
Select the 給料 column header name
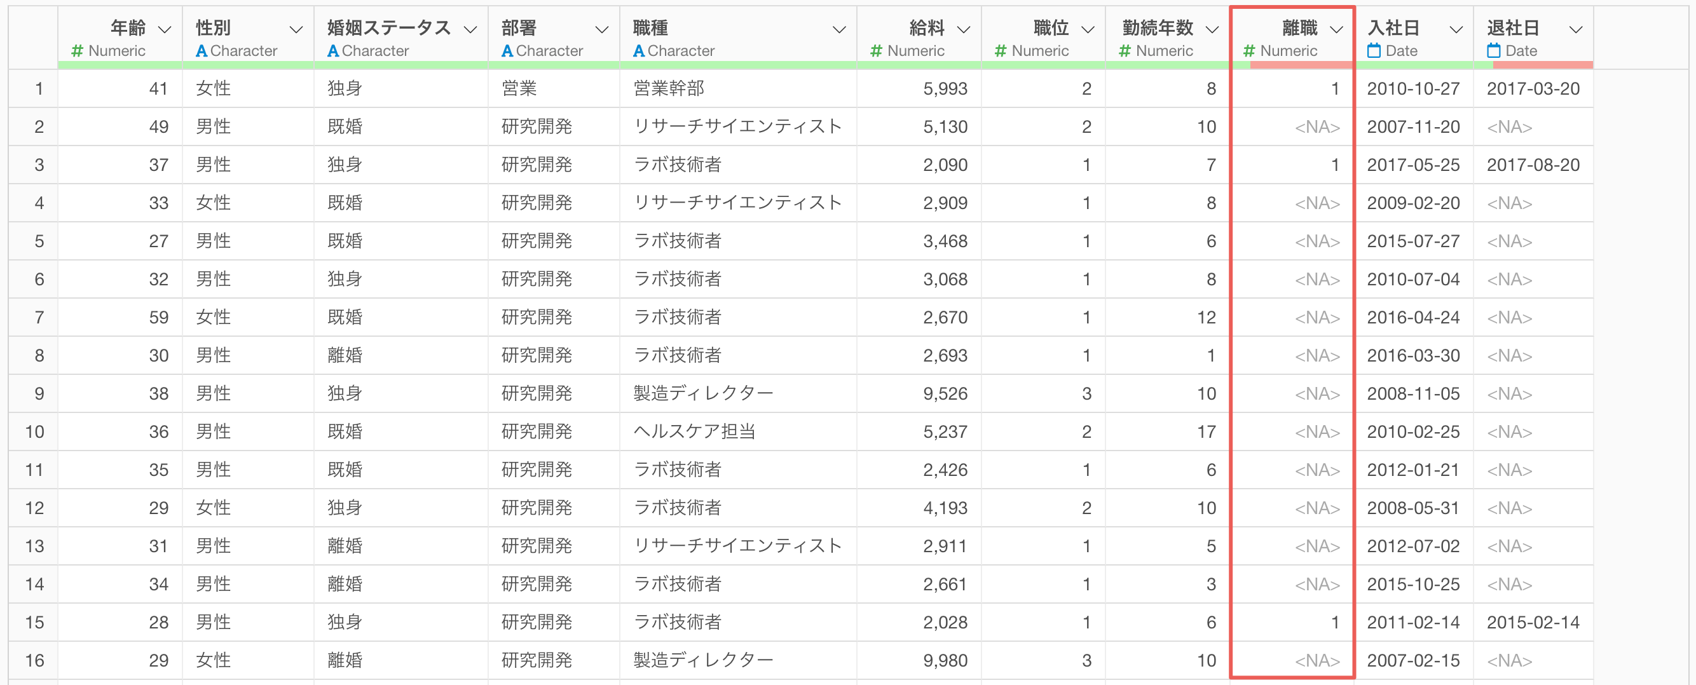coord(926,27)
